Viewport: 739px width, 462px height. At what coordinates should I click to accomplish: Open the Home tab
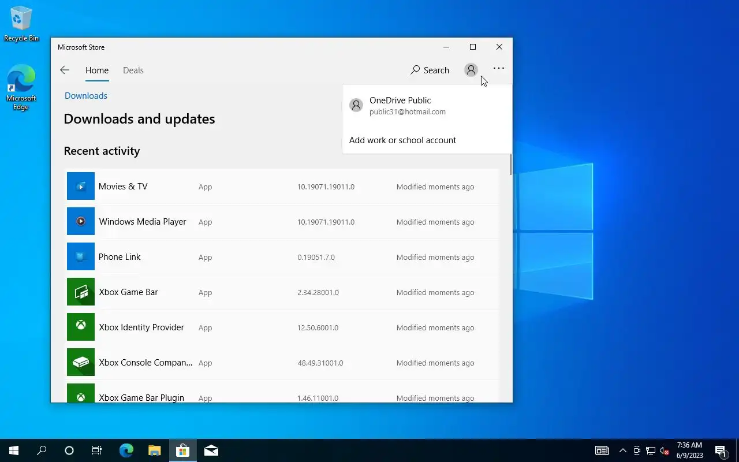pyautogui.click(x=97, y=70)
